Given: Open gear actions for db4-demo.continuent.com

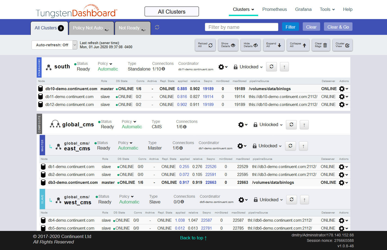Looking at the screenshot, I should point(343,220).
